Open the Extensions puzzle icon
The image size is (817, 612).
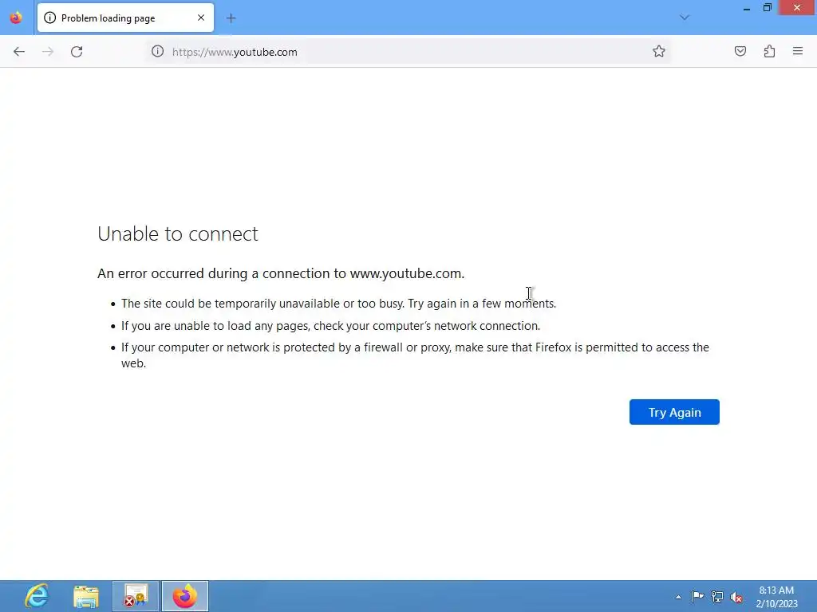[769, 51]
